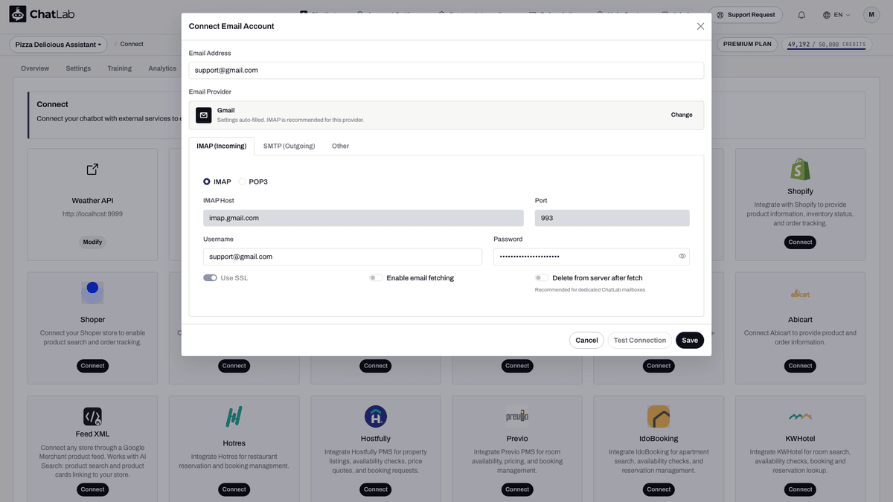The width and height of the screenshot is (893, 502).
Task: Click the Weather API external link icon
Action: coord(92,170)
